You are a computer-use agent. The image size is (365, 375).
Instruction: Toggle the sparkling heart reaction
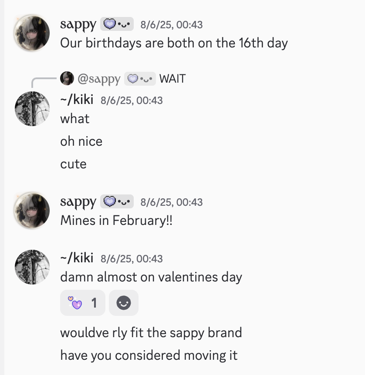click(x=83, y=303)
